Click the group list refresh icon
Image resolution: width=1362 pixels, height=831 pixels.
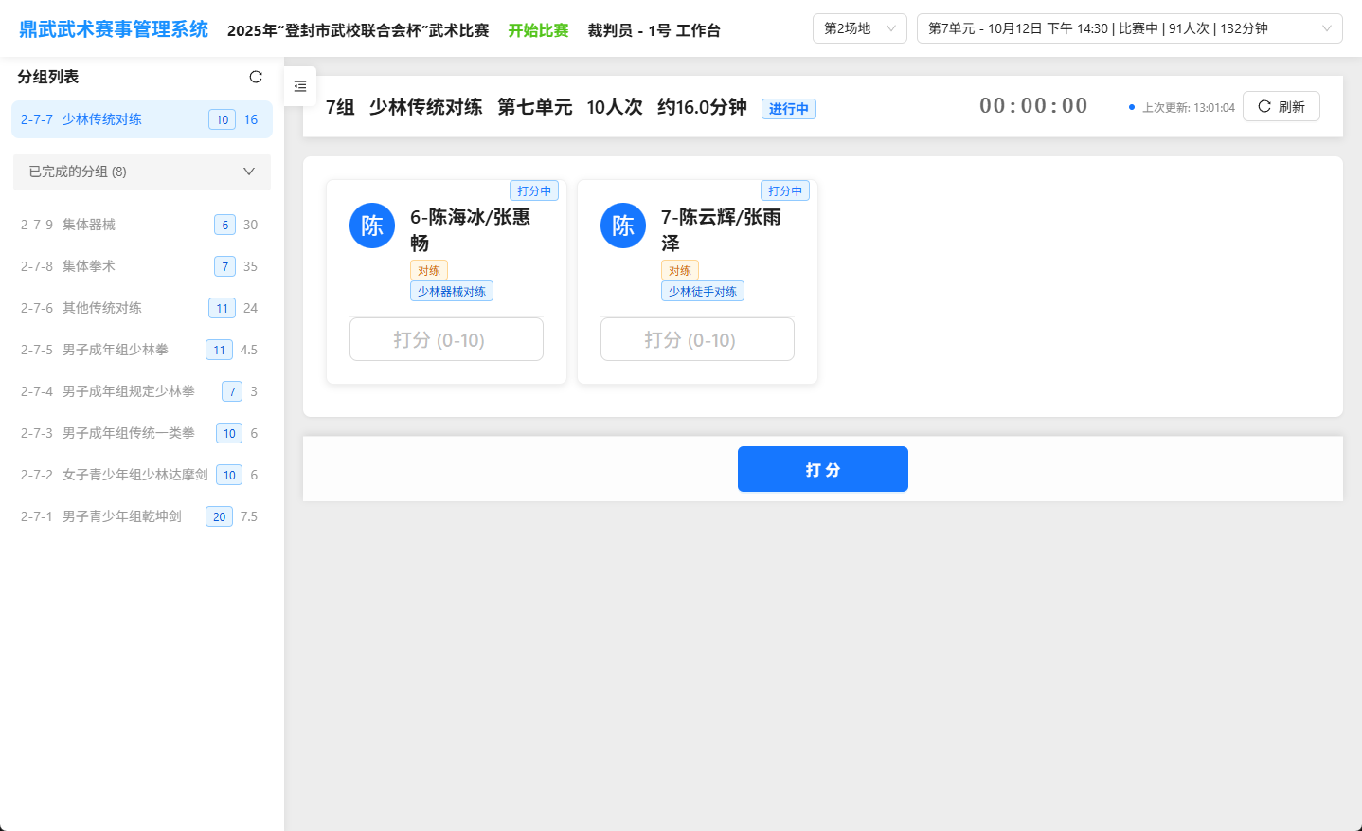tap(256, 77)
